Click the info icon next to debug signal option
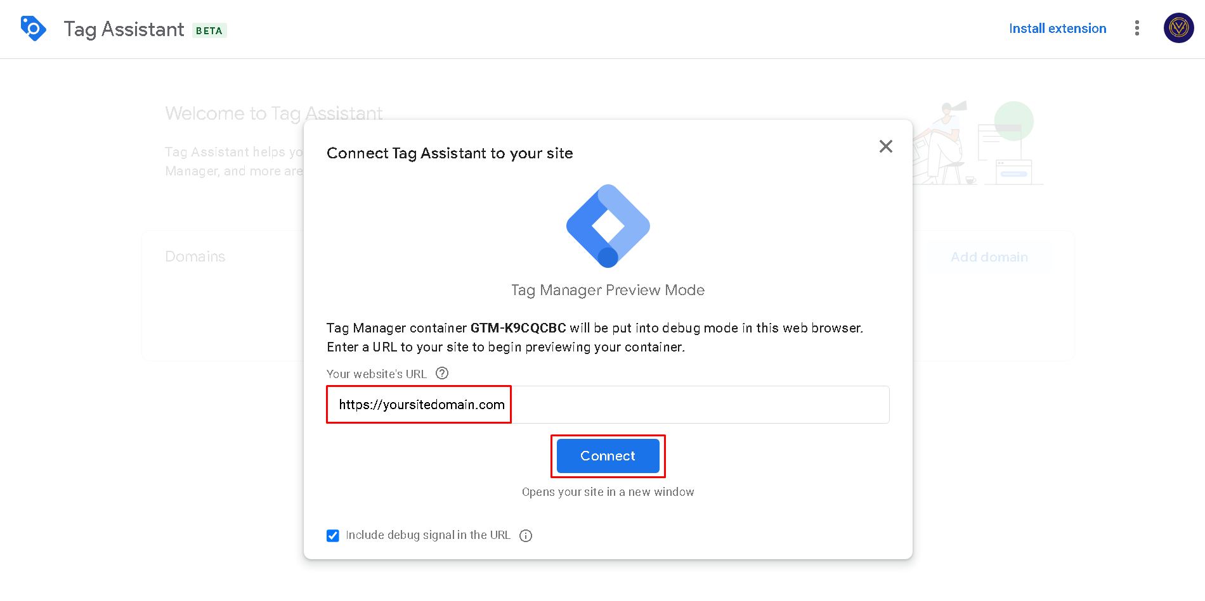 click(526, 536)
